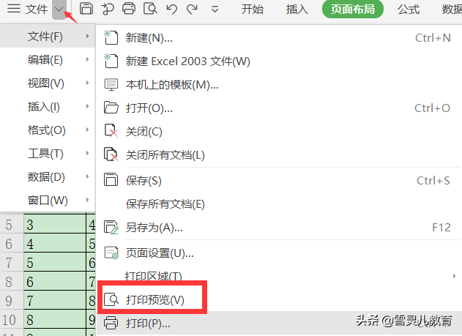
Task: Open the 打印区域(T) submenu
Action: pyautogui.click(x=278, y=276)
